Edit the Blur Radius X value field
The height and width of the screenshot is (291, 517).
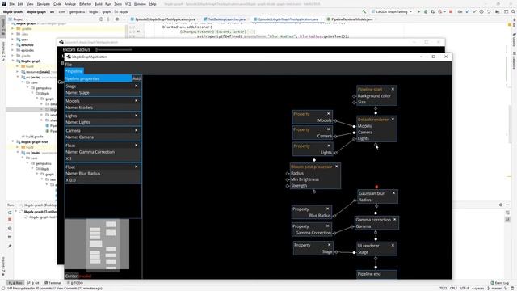(x=103, y=180)
